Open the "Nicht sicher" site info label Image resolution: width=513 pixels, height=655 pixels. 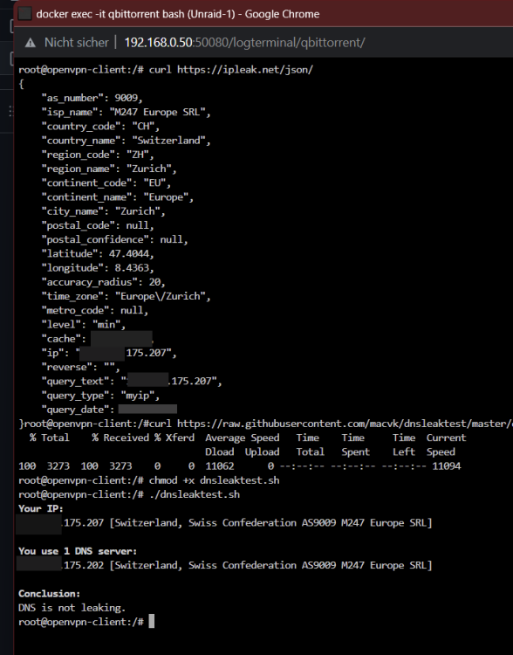[x=77, y=43]
